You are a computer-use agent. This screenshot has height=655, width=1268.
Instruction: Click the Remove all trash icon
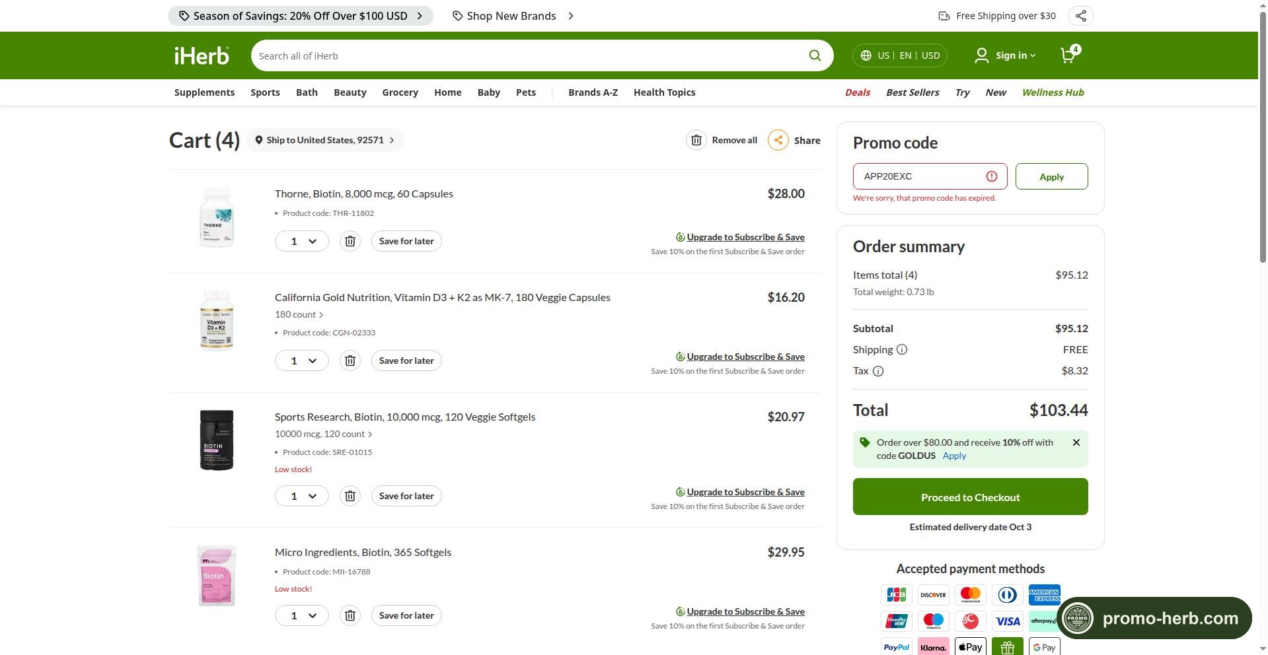[696, 140]
